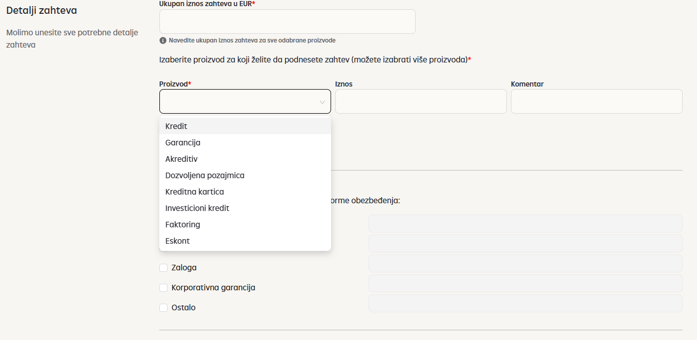Check the Ostalo checkbox
This screenshot has height=340, width=697.
pos(163,308)
